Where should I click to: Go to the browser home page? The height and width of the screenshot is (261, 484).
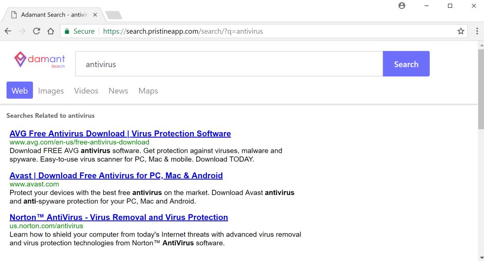(x=50, y=31)
